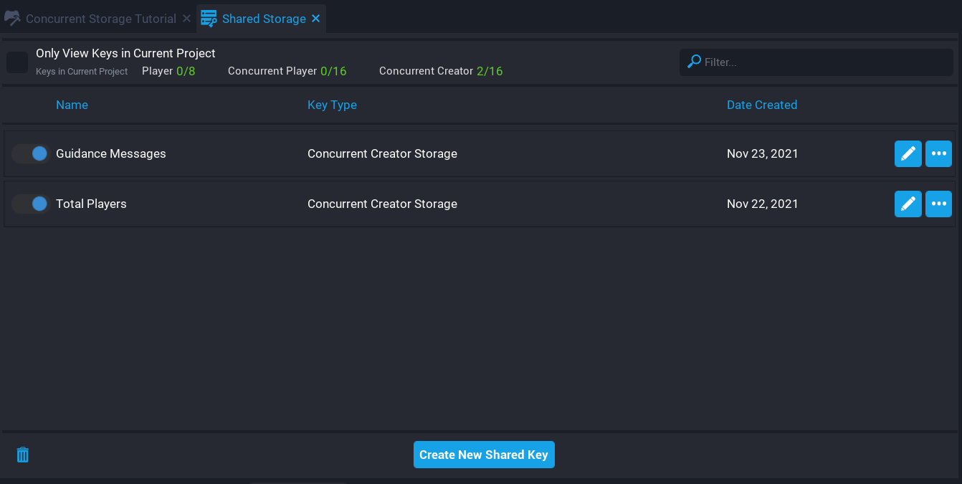Select the Shared Storage tab

[x=264, y=19]
